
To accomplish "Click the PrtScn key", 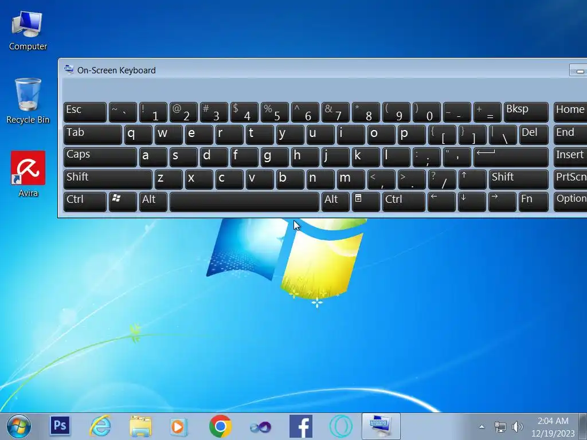I will click(570, 179).
